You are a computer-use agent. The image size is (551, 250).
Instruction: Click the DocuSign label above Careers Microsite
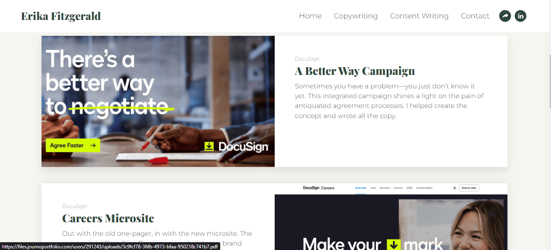click(x=74, y=206)
